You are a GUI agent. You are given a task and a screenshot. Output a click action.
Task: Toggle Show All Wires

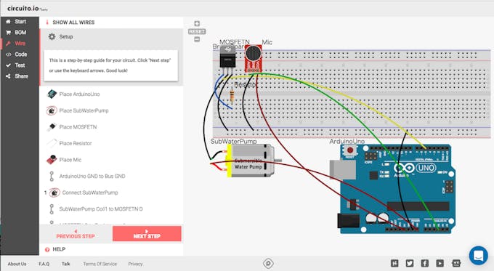[73, 23]
